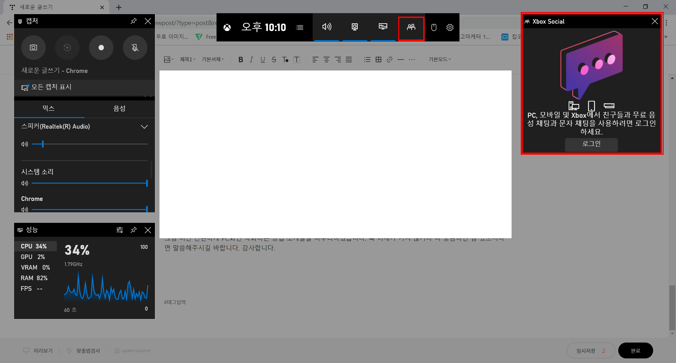Toggle bold formatting

click(x=241, y=60)
